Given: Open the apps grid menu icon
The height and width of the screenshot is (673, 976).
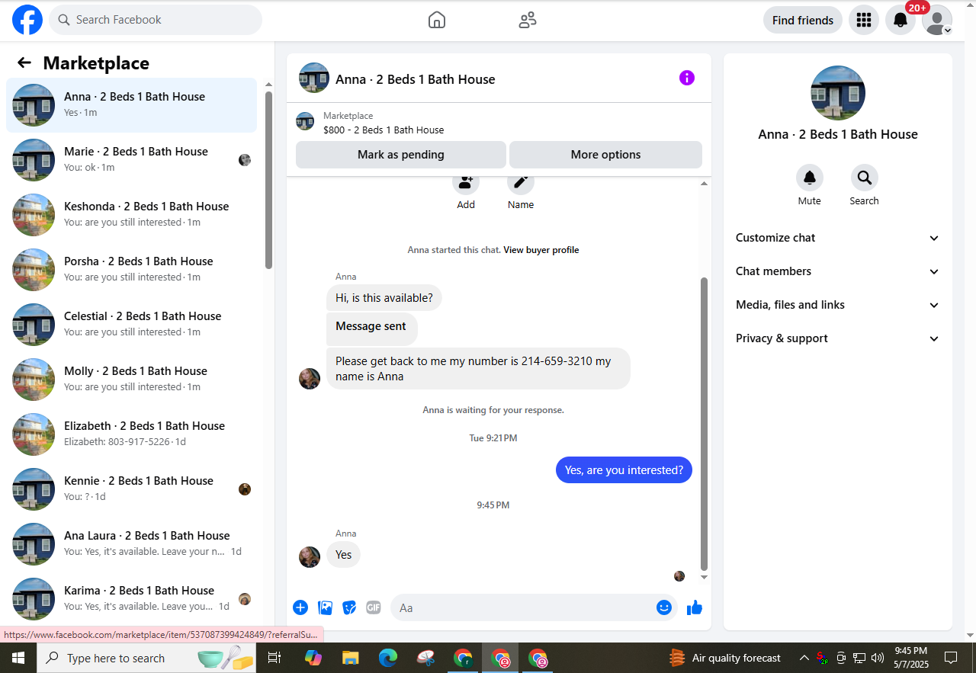Looking at the screenshot, I should pos(864,20).
